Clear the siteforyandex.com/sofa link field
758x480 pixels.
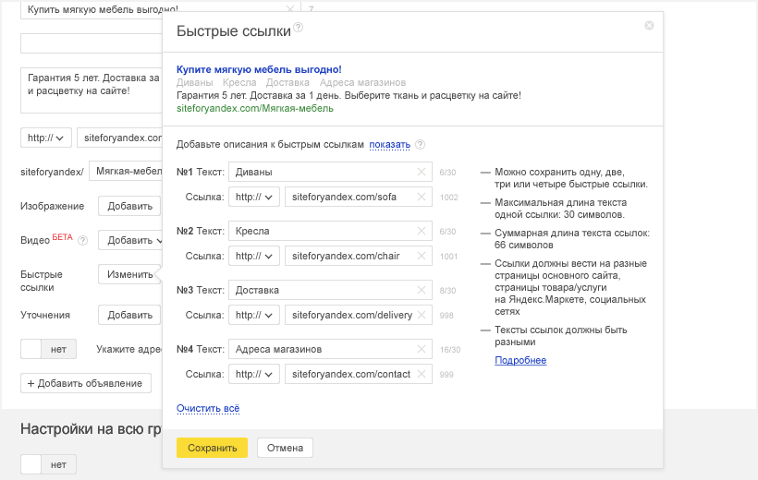[421, 197]
